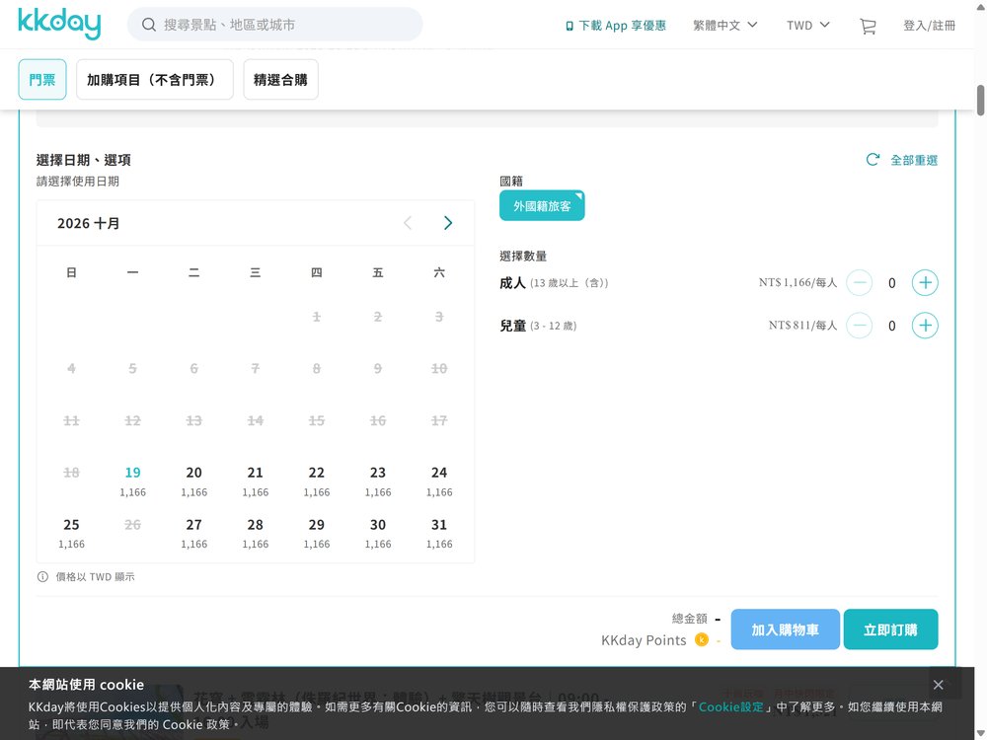Open the Cookie設定 link
The image size is (987, 740).
[730, 706]
